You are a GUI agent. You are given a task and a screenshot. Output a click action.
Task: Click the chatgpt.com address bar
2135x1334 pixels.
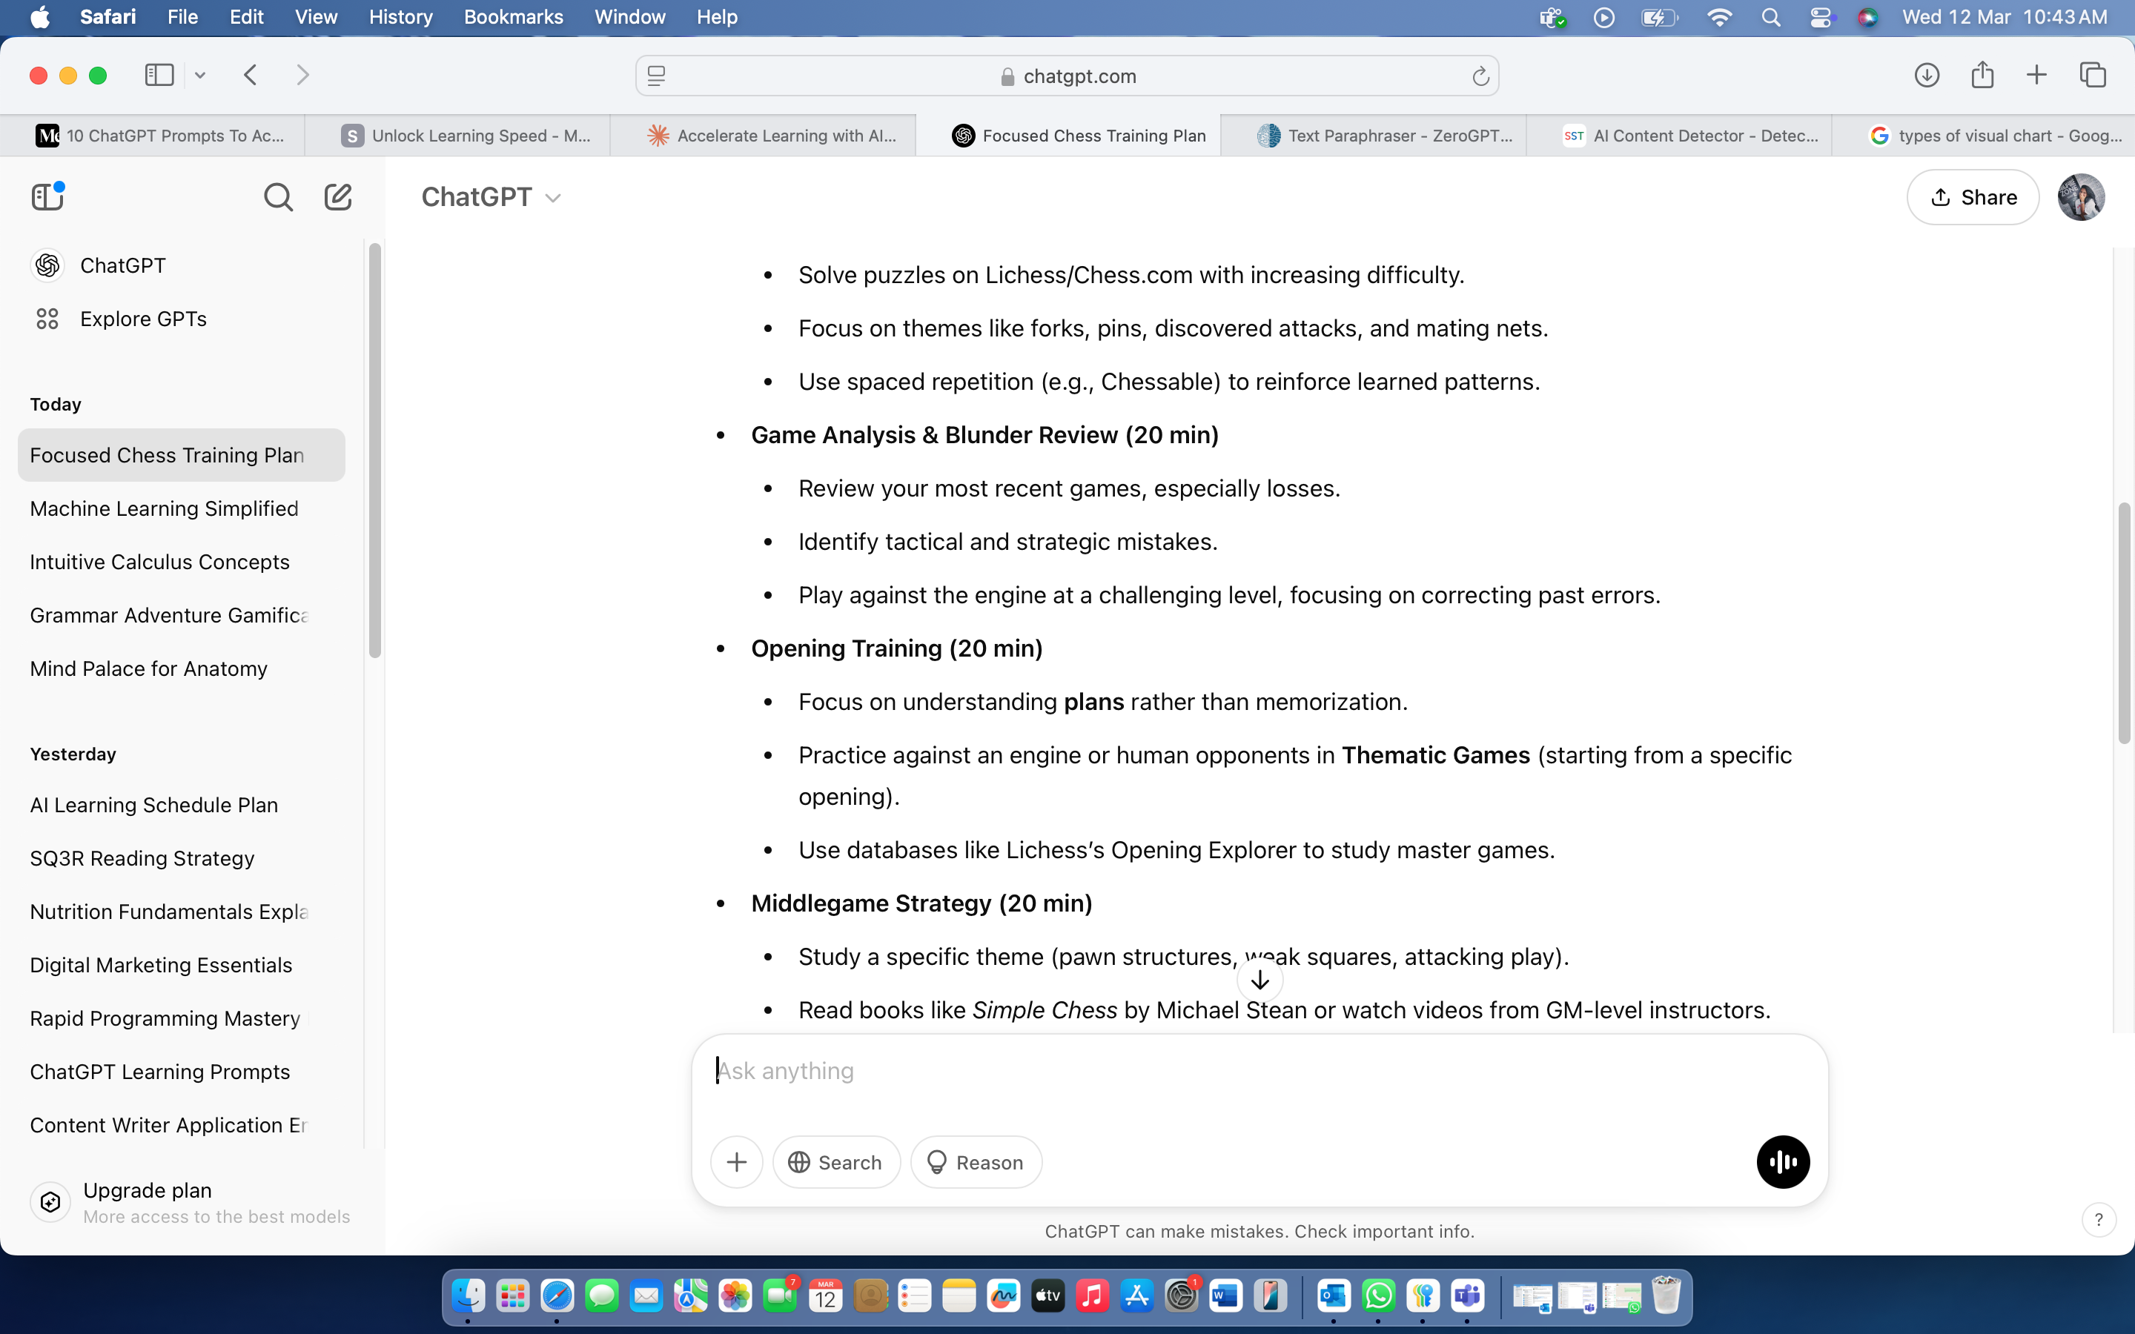pyautogui.click(x=1067, y=76)
